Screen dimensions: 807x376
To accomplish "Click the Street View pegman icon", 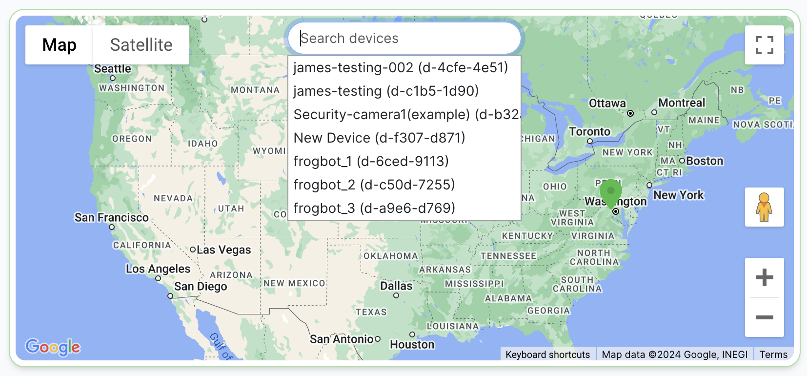I will [x=764, y=207].
